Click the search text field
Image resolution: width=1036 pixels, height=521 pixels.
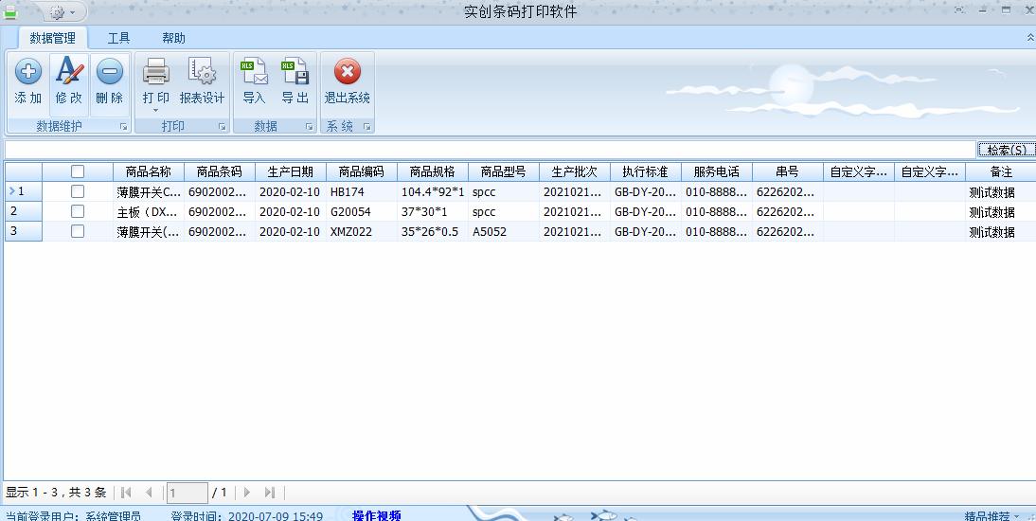[x=490, y=150]
